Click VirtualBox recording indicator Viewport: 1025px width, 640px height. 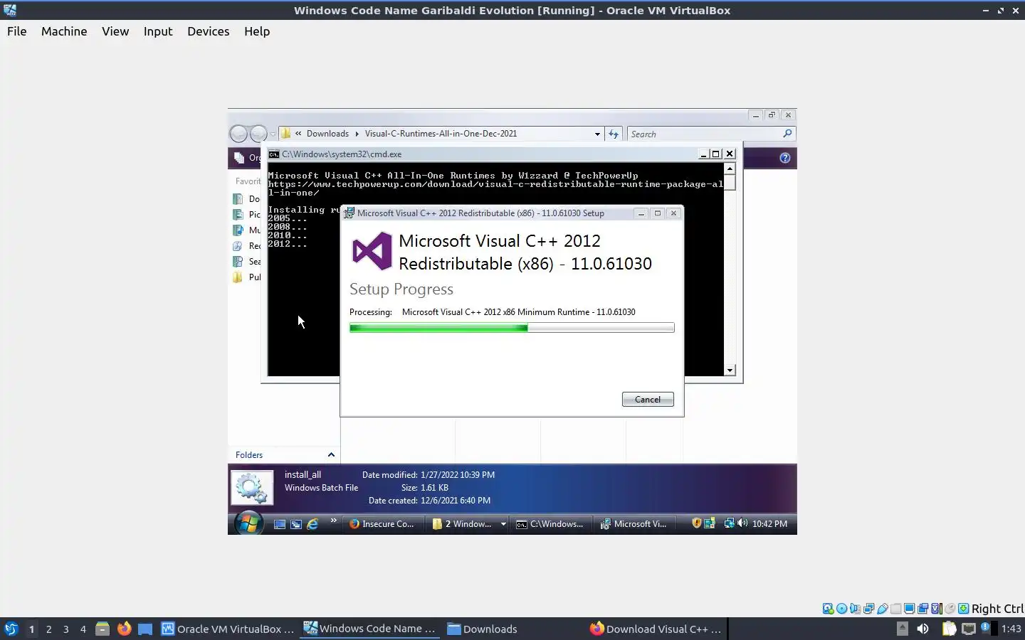click(922, 609)
